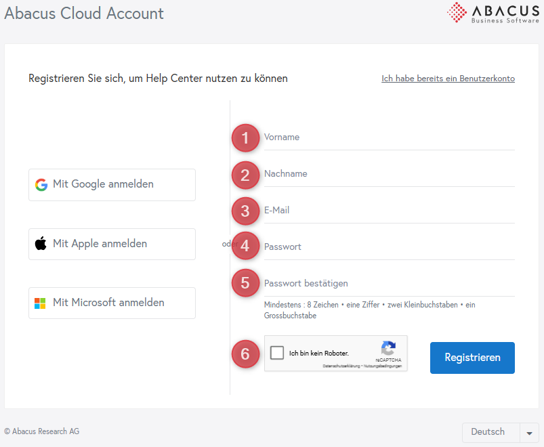This screenshot has width=544, height=447.
Task: Open the Deutsch language dropdown arrow
Action: pyautogui.click(x=529, y=433)
